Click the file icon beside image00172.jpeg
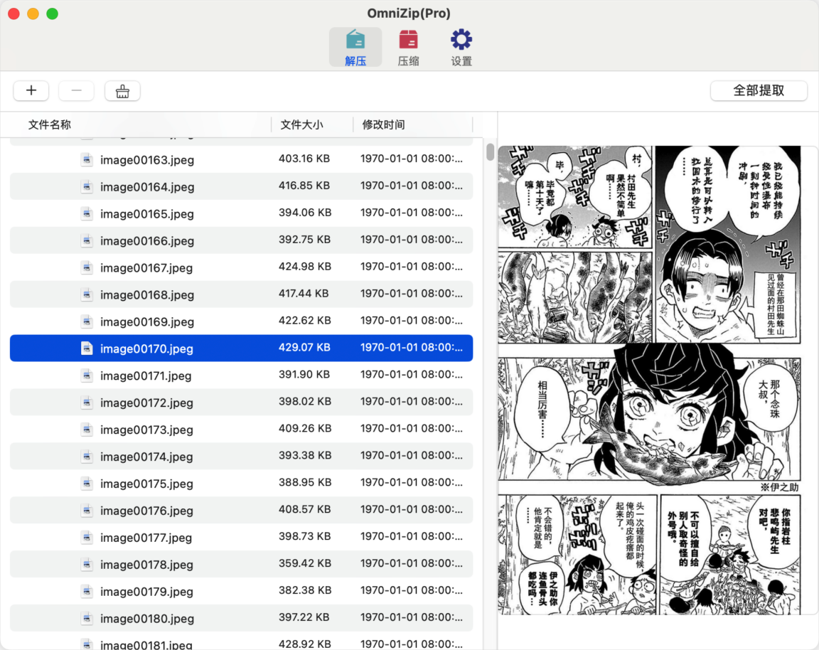Screen dimensions: 819x650 click(x=87, y=403)
